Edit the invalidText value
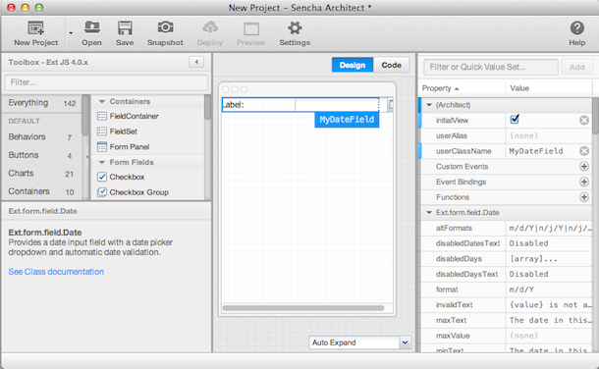 pos(549,305)
